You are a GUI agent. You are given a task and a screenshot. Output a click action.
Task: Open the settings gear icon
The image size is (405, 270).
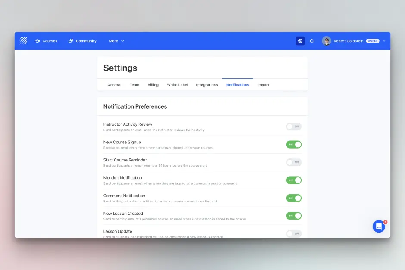300,41
